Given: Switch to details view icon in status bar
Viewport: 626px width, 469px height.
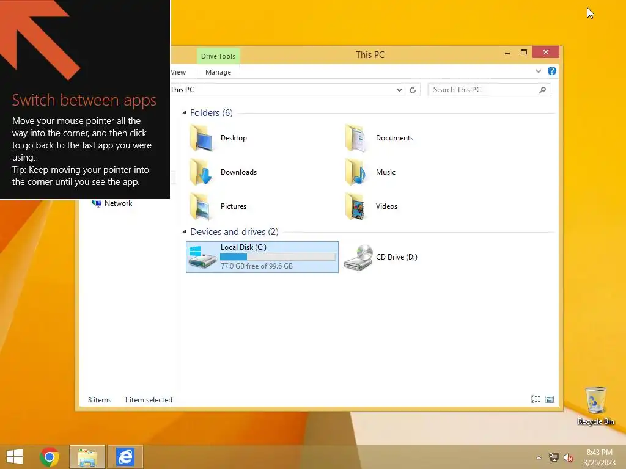Looking at the screenshot, I should click(536, 399).
